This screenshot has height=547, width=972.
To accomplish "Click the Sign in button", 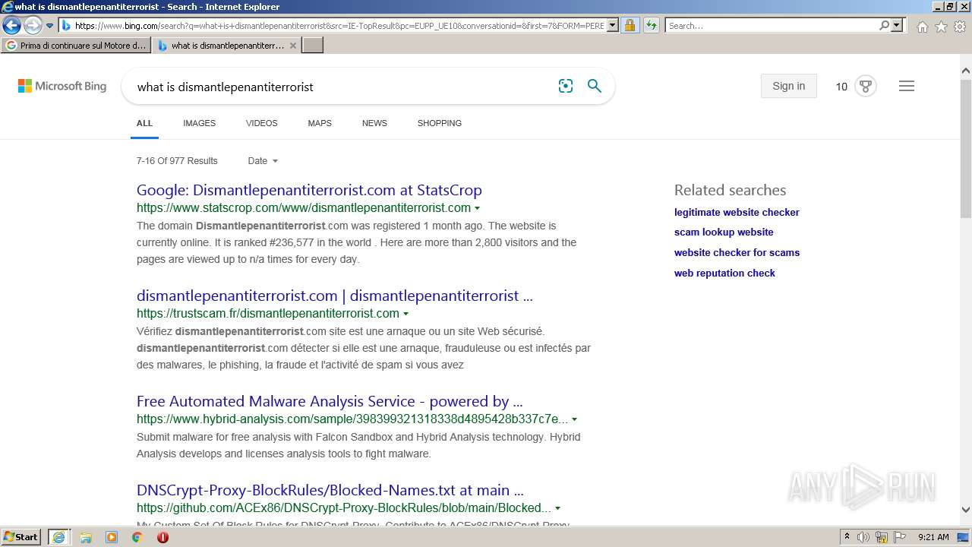I will pos(788,86).
